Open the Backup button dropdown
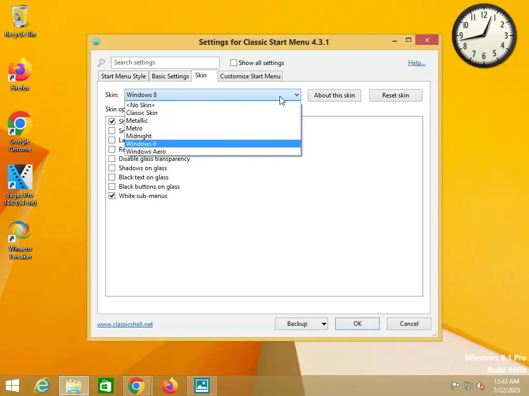This screenshot has height=396, width=529. [x=324, y=324]
